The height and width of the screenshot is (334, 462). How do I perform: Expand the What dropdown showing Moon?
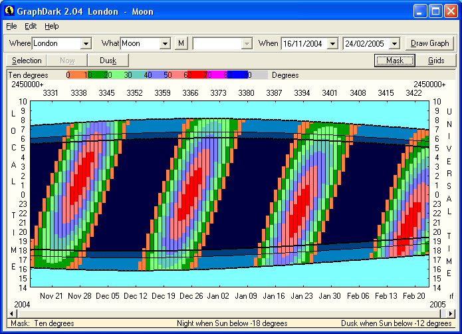pos(165,44)
